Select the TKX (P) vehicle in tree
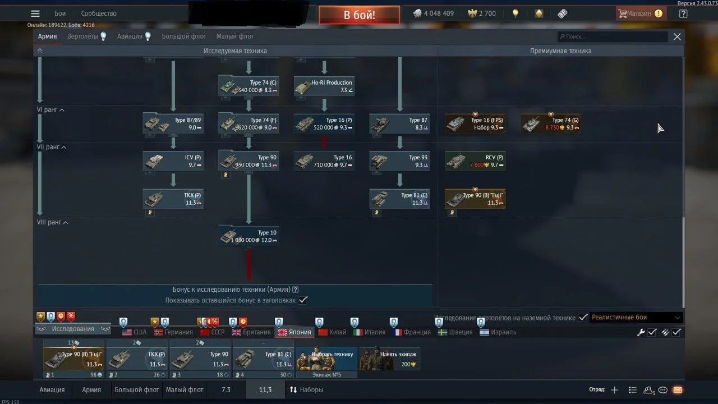Screen dimensions: 718x404 pyautogui.click(x=173, y=199)
